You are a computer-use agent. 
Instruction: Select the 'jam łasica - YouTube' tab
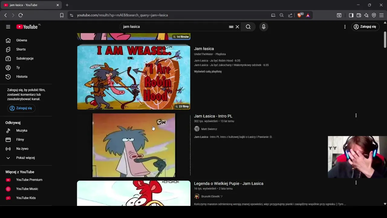31,5
